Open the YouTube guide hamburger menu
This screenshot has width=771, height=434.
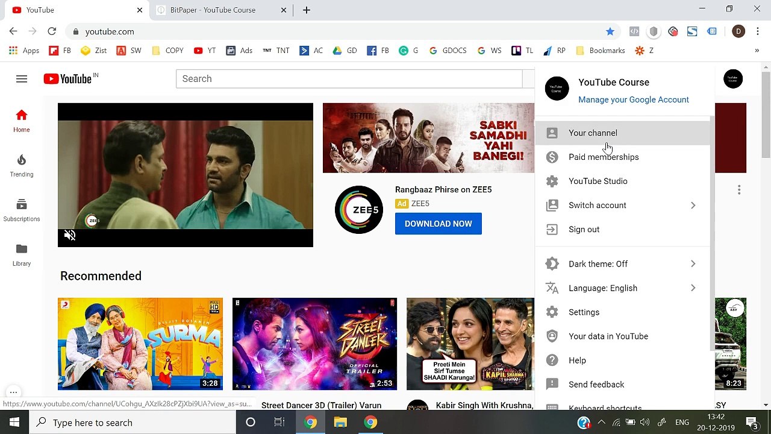(22, 79)
